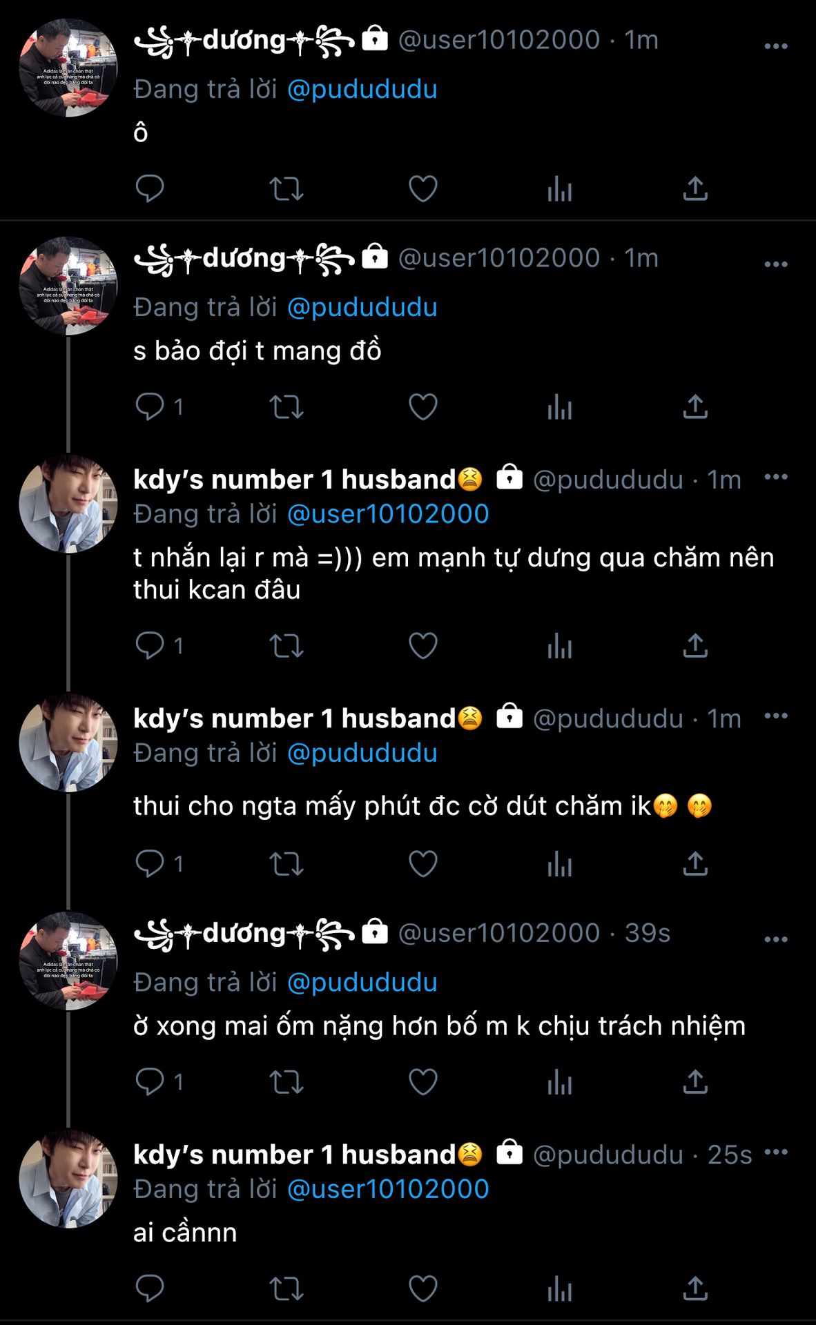Open reply on "ờ xong mai ốm nặng" tweet
Image resolution: width=816 pixels, height=1325 pixels.
(149, 1081)
